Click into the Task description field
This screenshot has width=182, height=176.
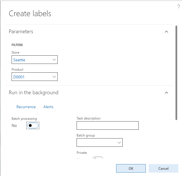click(107, 125)
